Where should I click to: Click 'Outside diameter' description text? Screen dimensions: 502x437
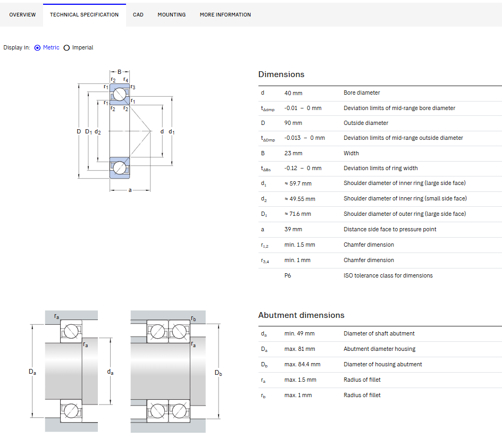[366, 123]
